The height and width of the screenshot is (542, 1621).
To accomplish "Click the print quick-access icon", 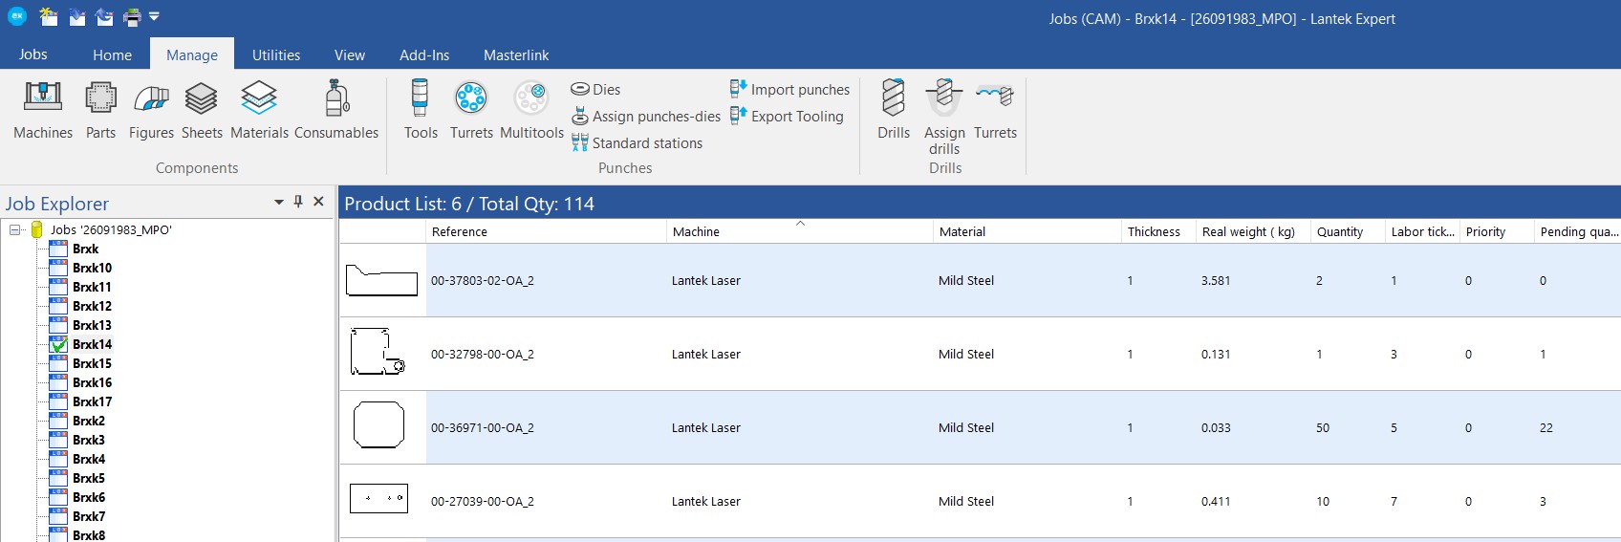I will pyautogui.click(x=133, y=16).
